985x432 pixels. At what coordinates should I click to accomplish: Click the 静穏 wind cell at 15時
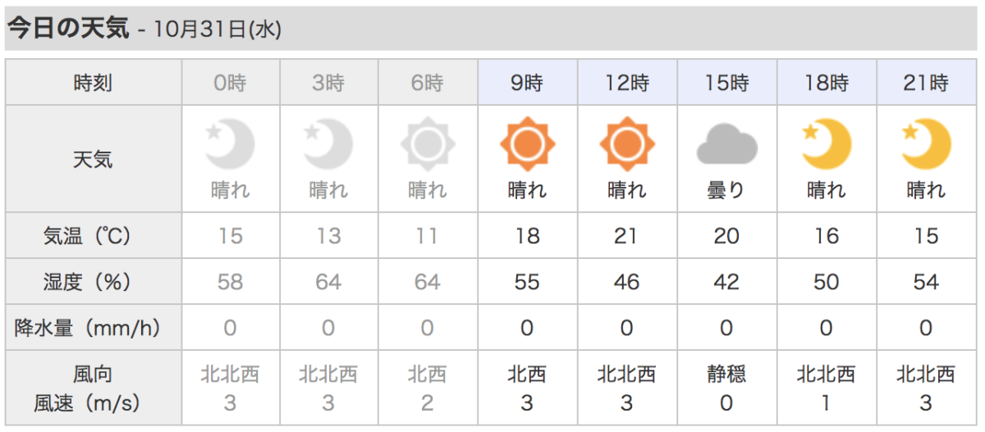(x=726, y=375)
